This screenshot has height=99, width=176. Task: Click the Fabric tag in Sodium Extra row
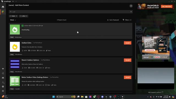click(x=48, y=51)
